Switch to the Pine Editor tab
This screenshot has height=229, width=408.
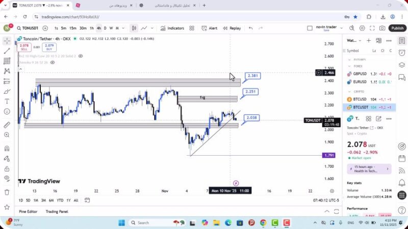[x=28, y=211]
